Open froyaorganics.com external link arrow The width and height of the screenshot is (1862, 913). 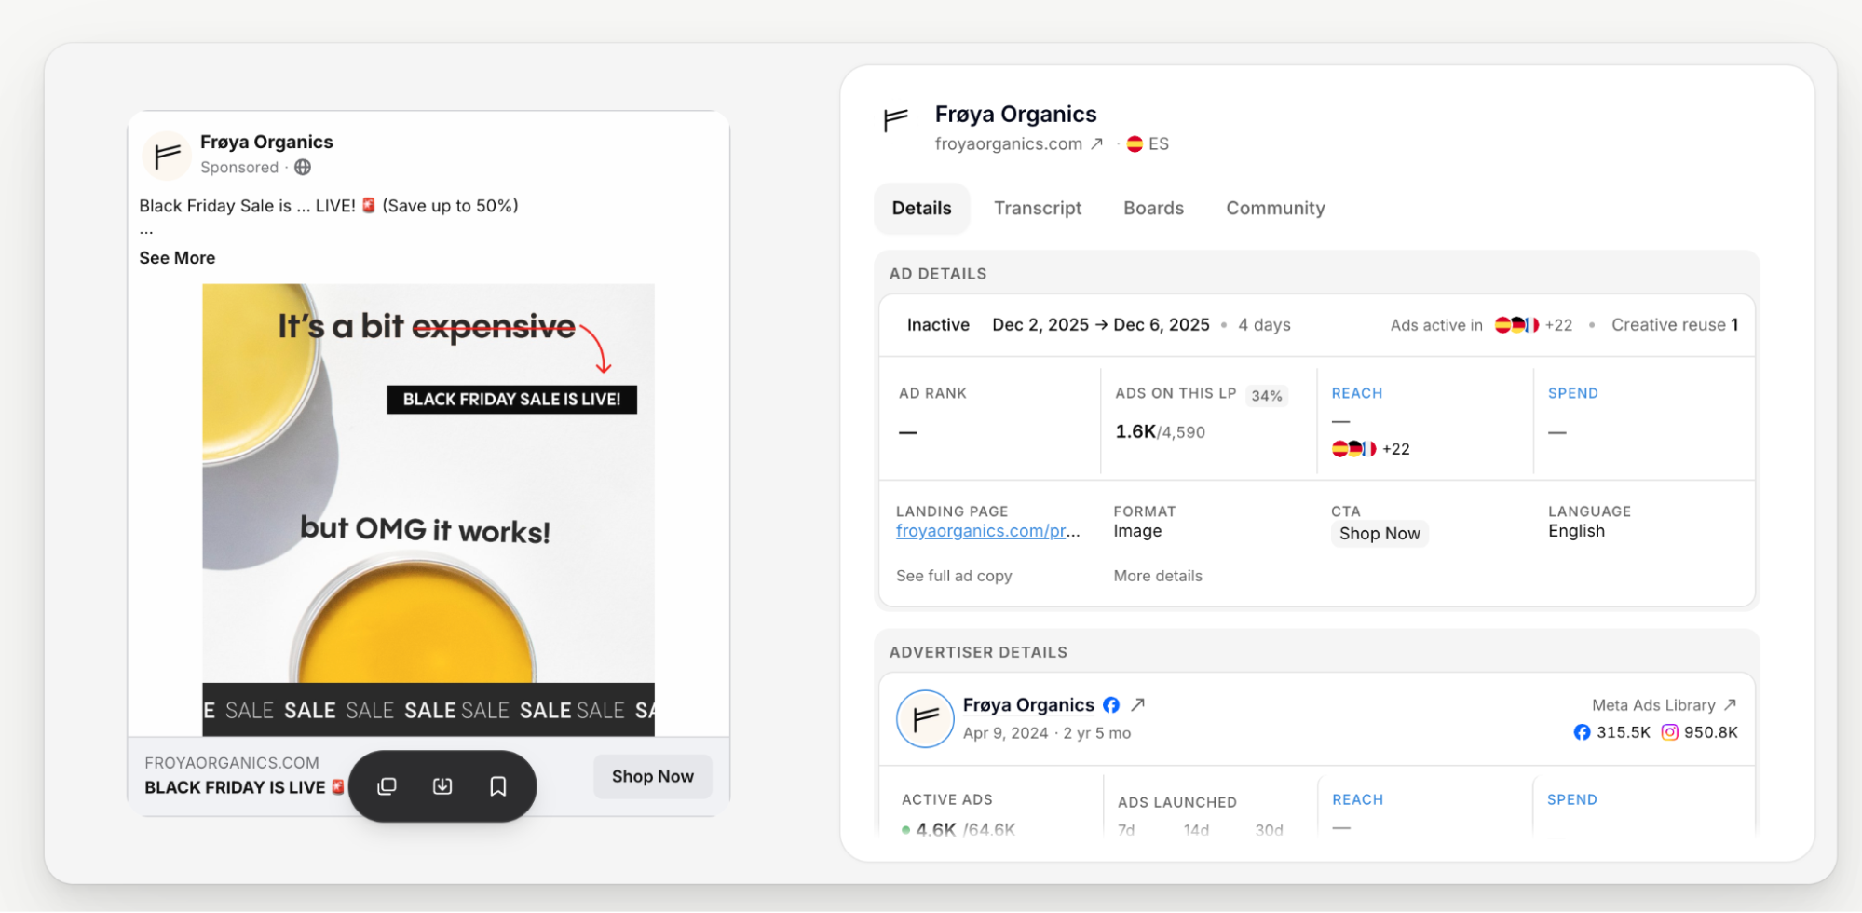pyautogui.click(x=1097, y=143)
